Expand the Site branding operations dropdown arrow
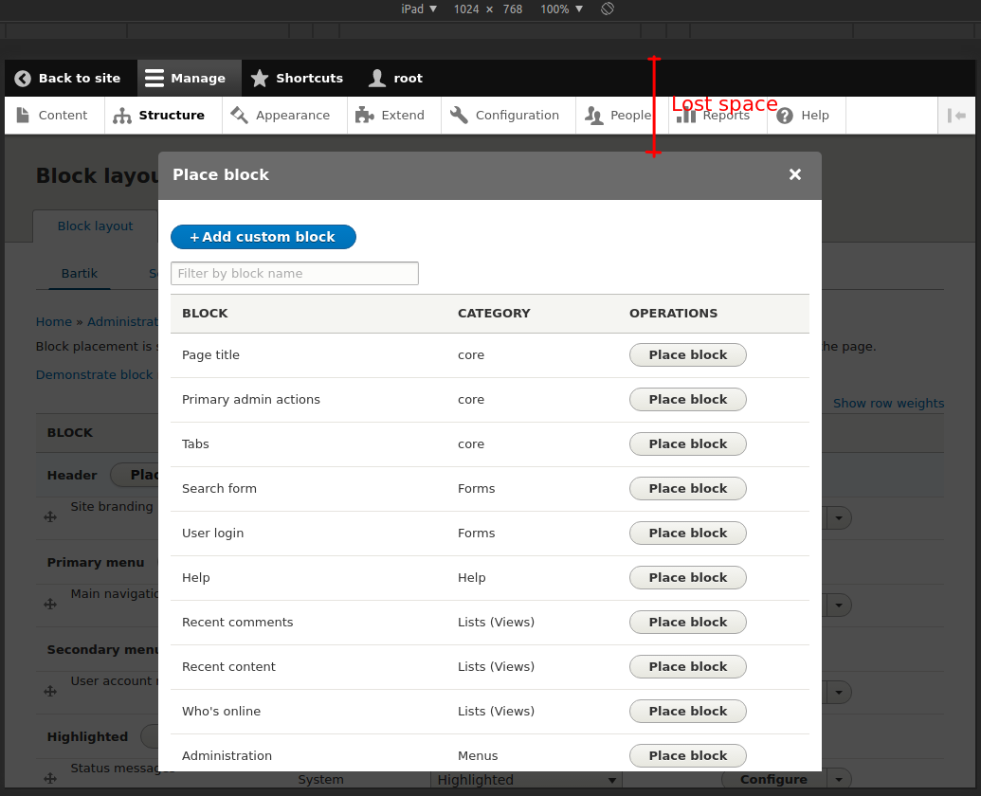Viewport: 981px width, 796px height. click(x=839, y=517)
